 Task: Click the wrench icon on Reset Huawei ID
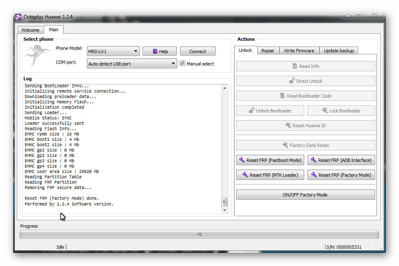(x=288, y=125)
